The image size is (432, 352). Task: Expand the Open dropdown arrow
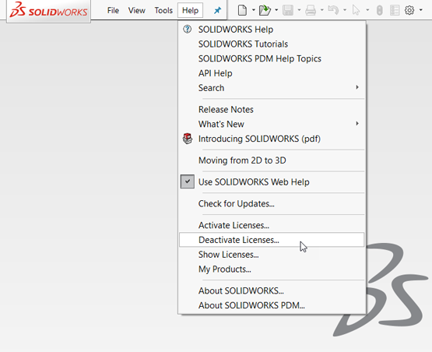click(276, 10)
